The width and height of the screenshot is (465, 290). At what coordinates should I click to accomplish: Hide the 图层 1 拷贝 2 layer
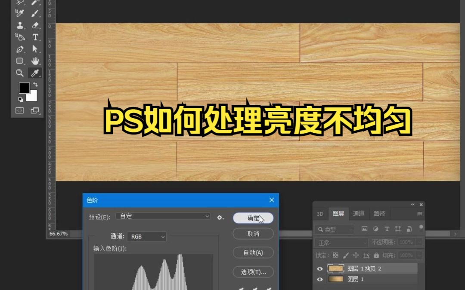(x=319, y=268)
